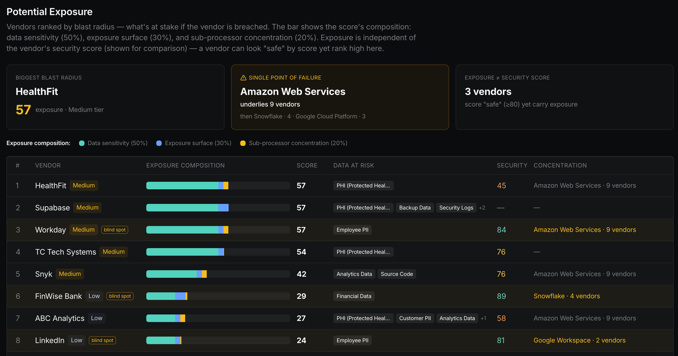This screenshot has height=356, width=678.
Task: Click the Medium tier badge next to HealthFit
Action: tap(84, 186)
